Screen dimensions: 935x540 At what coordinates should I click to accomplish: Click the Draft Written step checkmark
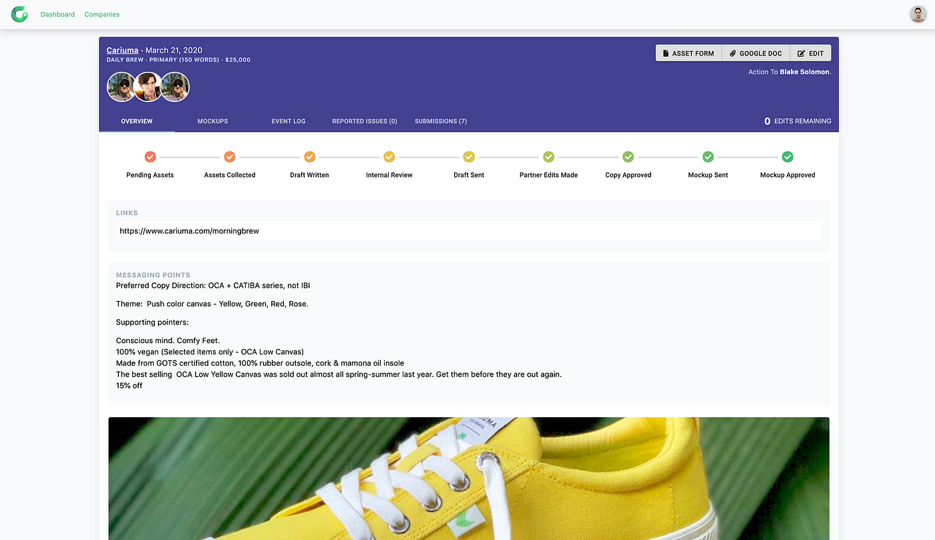point(309,157)
